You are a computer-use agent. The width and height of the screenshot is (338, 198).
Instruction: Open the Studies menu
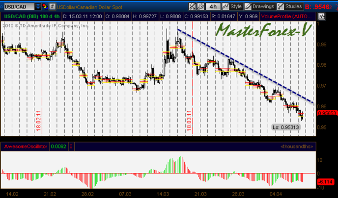[x=290, y=7]
